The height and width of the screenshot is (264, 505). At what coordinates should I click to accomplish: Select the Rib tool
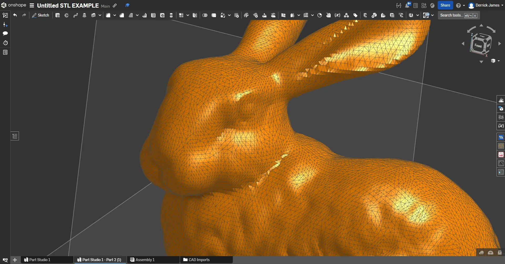(144, 15)
